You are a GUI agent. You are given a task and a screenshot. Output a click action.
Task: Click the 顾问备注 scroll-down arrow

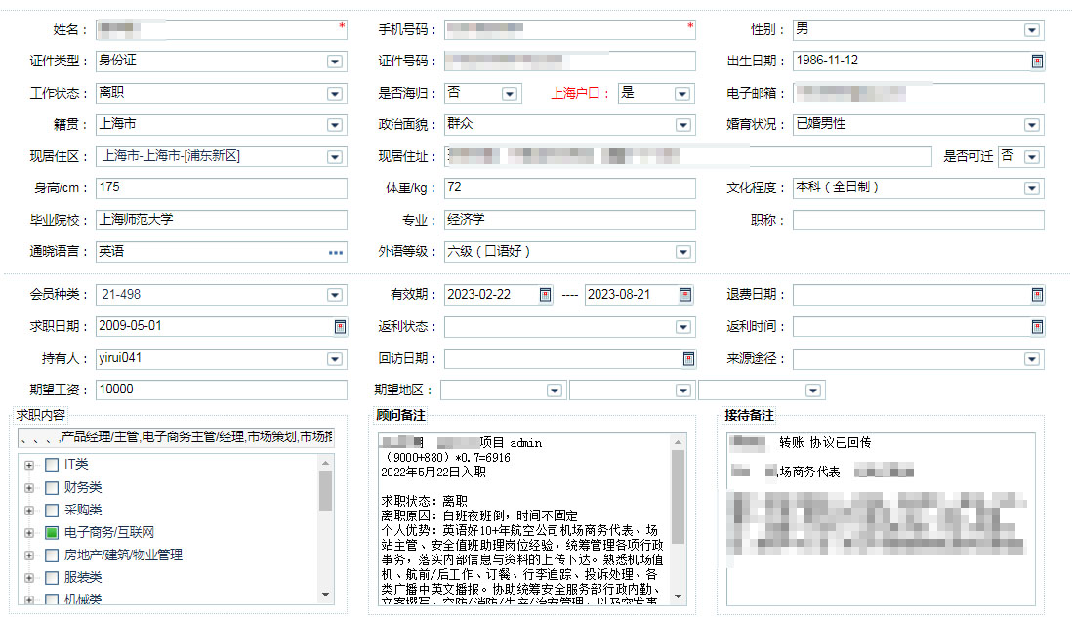[x=679, y=596]
